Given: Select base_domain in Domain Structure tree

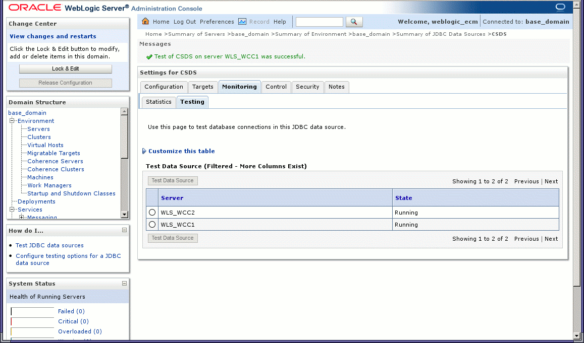Looking at the screenshot, I should coord(27,113).
